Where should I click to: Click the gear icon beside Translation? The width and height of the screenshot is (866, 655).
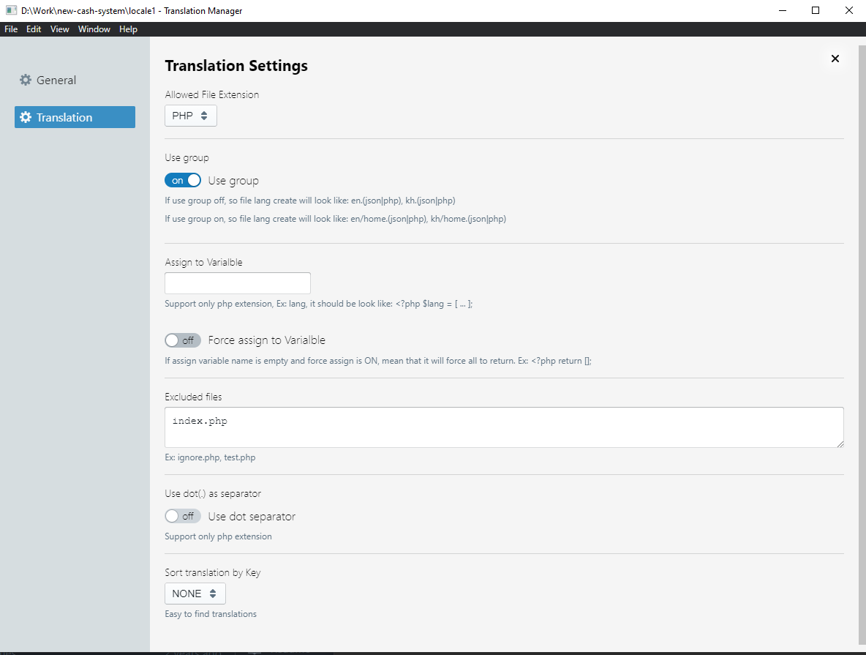point(26,117)
